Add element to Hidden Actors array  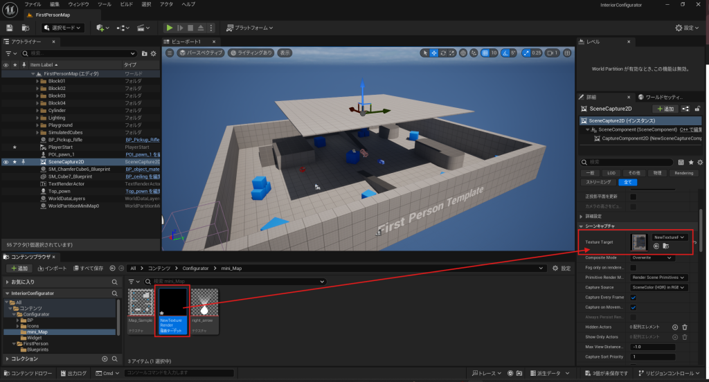[675, 327]
